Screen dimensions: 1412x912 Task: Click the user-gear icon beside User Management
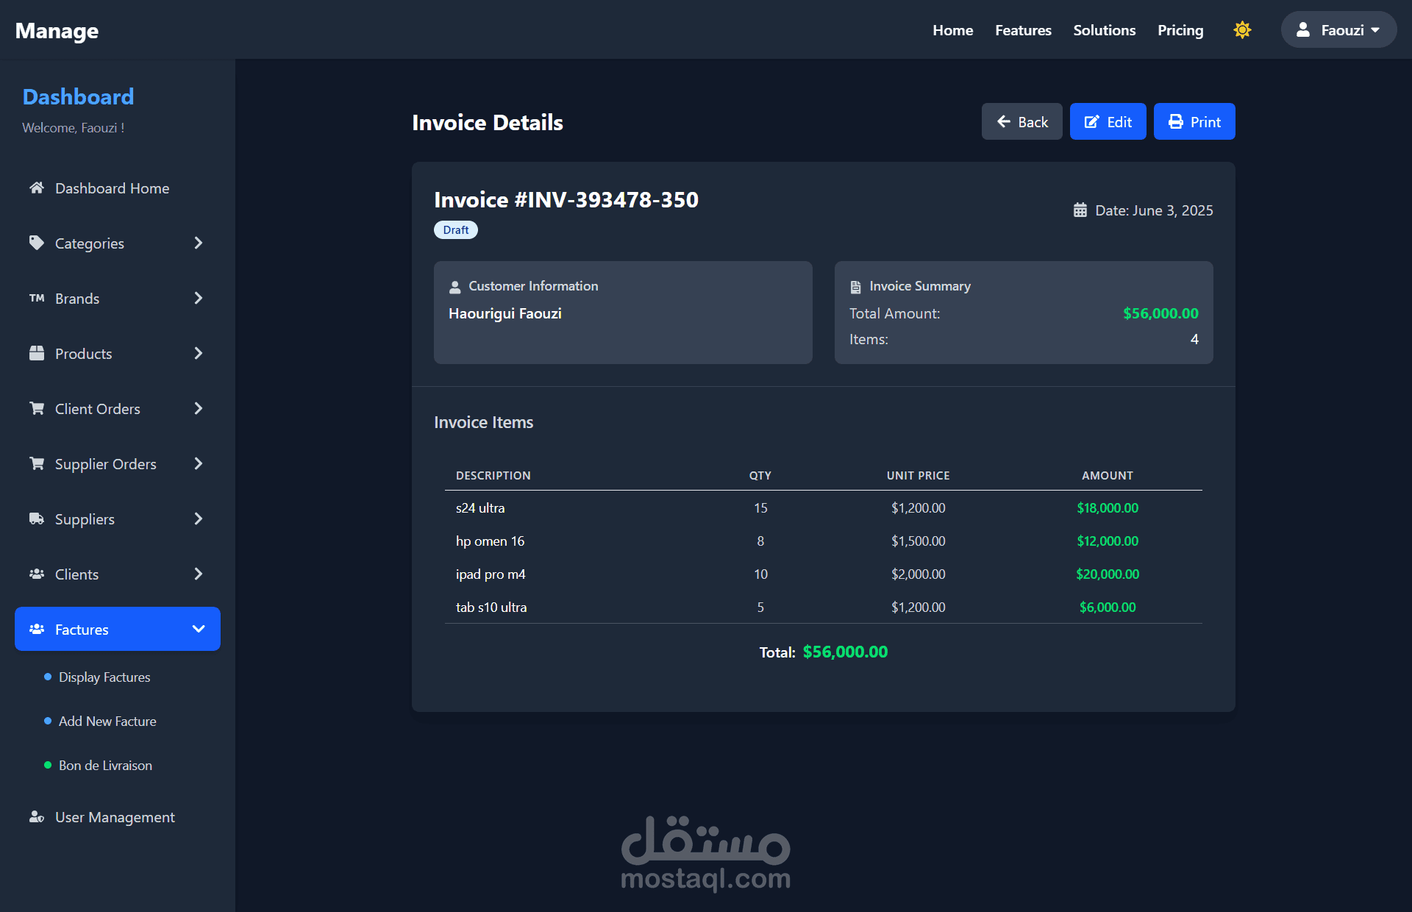click(37, 816)
